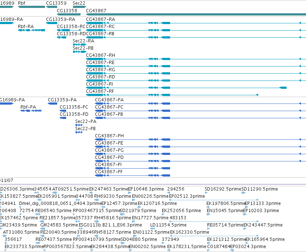
Task: Click transcript label 'CG43867-RC'
Action: click(100, 27)
